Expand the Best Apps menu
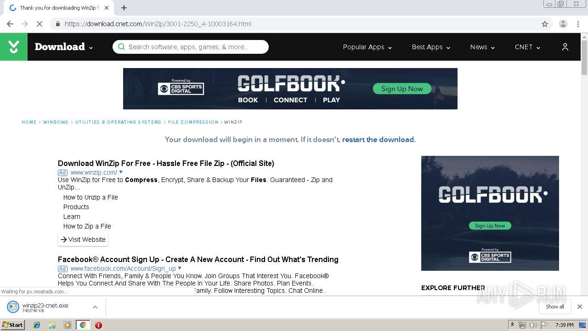588x331 pixels. click(x=431, y=47)
